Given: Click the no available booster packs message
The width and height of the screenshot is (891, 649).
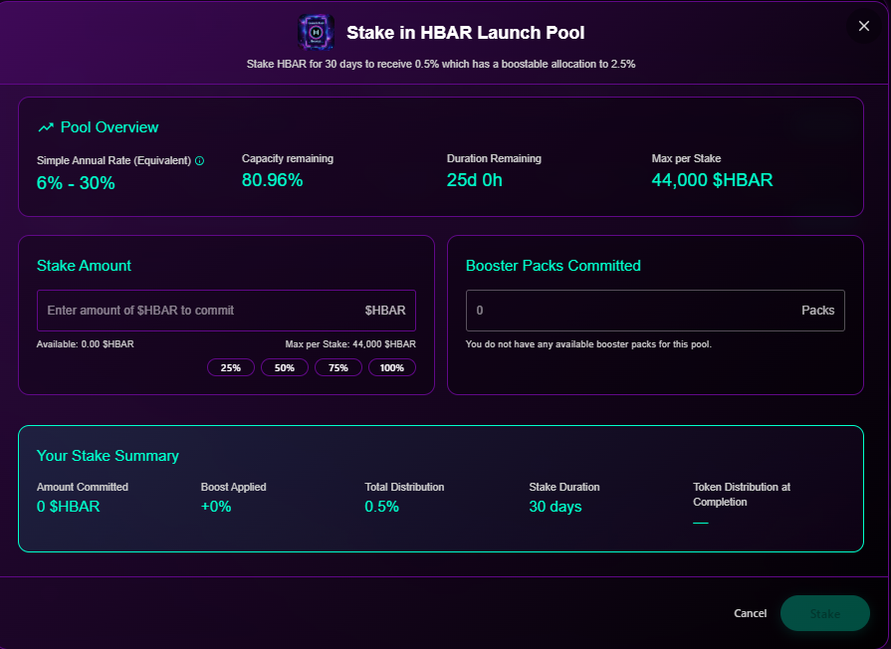Looking at the screenshot, I should click(588, 343).
